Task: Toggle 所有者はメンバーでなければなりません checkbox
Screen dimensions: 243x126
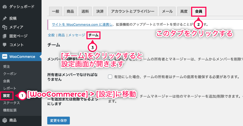Action: 110,77
